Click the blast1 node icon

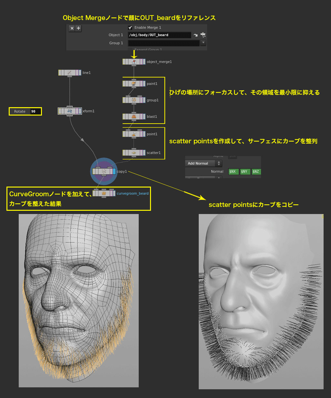click(134, 117)
